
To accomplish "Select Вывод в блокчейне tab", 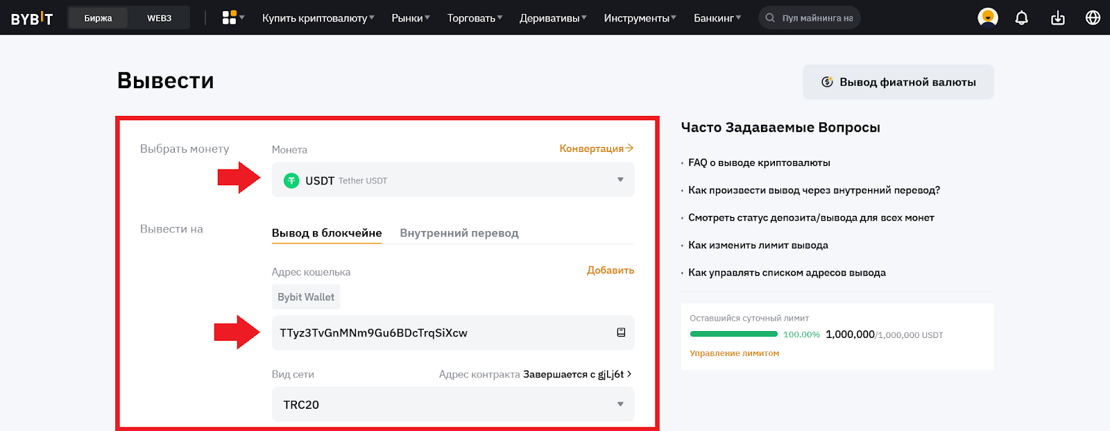I will (x=327, y=233).
